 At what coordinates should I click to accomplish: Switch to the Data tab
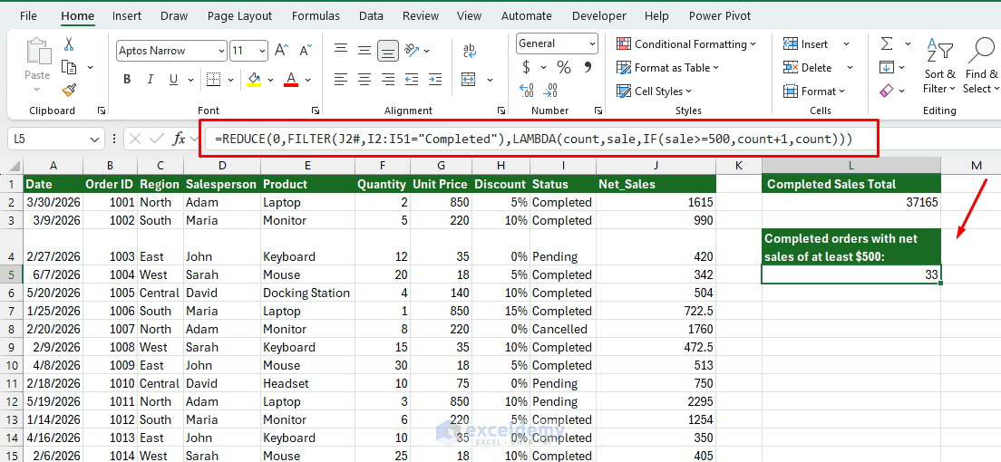coord(372,16)
